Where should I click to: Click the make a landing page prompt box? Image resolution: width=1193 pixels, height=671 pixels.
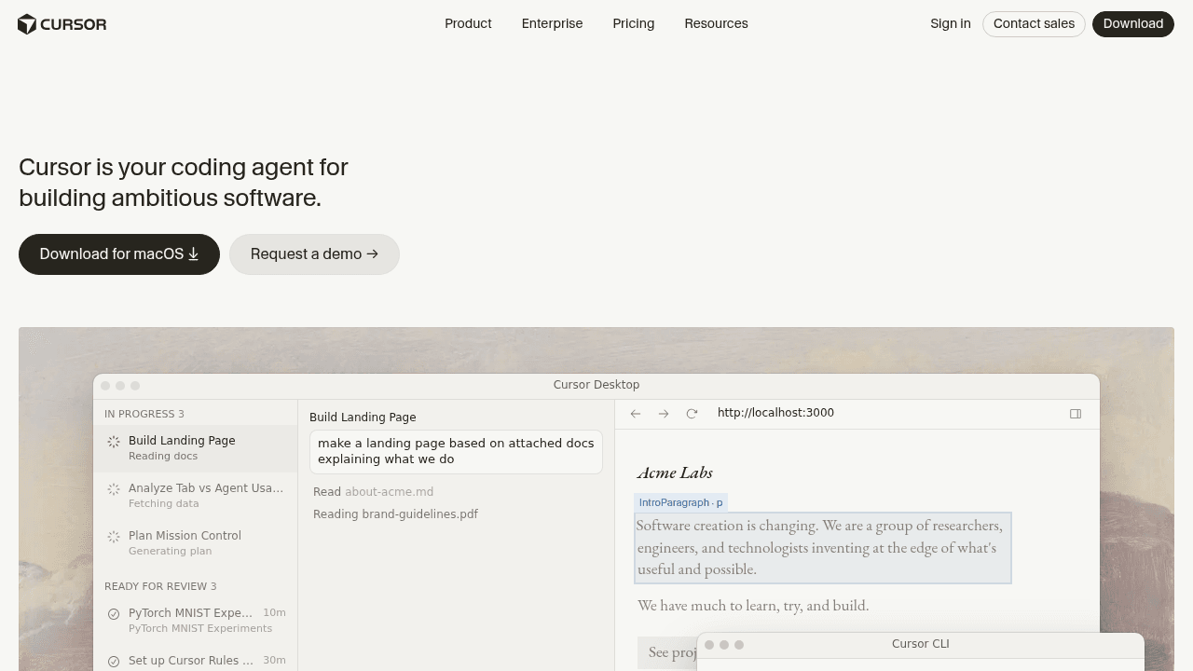[456, 451]
